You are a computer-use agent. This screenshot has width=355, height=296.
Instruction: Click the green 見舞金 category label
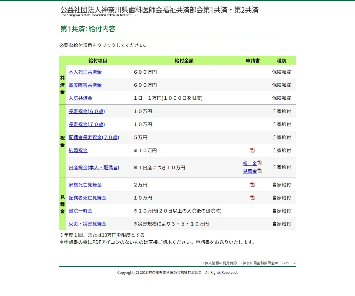click(62, 204)
